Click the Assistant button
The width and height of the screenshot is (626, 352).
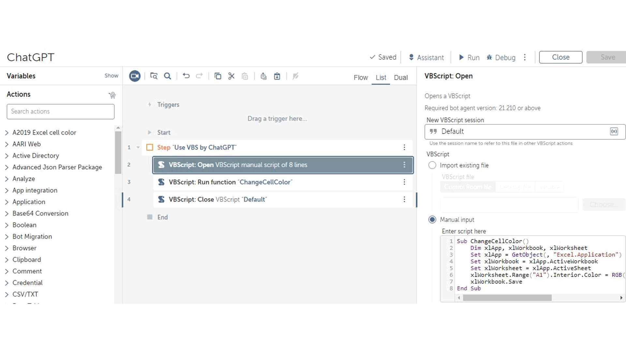(426, 57)
